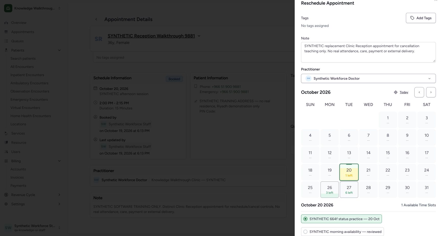Select October 26 with 3 left
Viewport: 442px width, 236px height.
tap(329, 190)
